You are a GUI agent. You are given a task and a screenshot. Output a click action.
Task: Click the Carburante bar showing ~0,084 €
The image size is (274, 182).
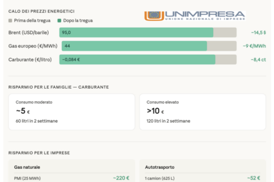137,60
